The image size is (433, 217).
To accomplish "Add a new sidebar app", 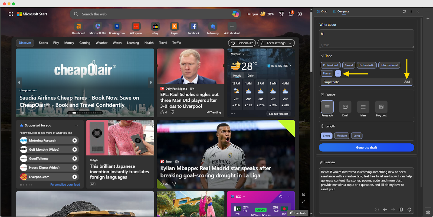I will point(428,18).
